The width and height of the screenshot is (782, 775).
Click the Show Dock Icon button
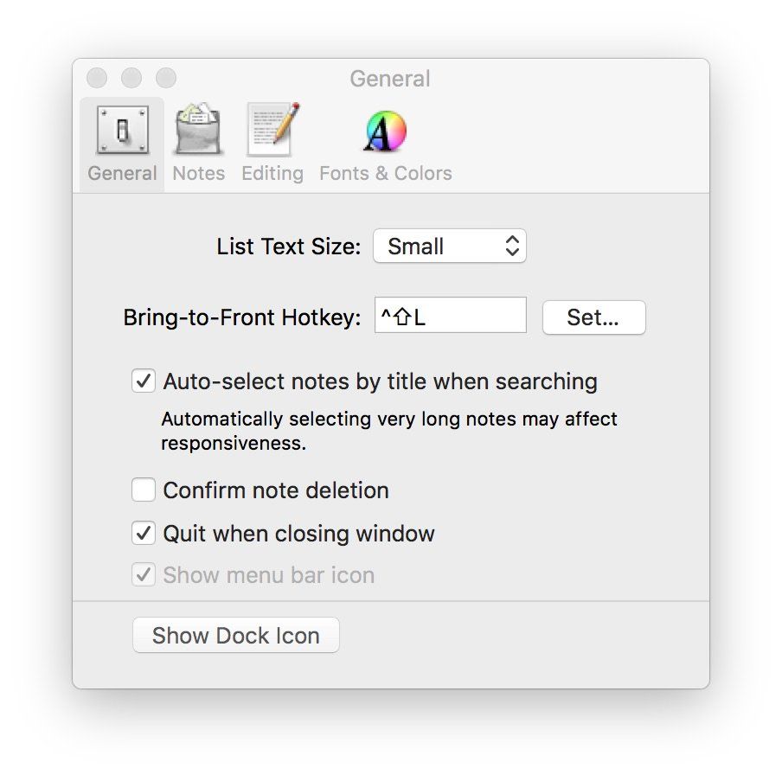click(235, 636)
